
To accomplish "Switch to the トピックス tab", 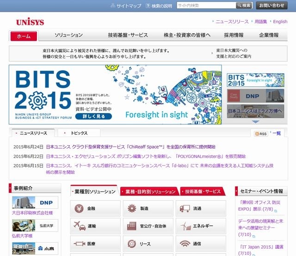I will point(79,133).
